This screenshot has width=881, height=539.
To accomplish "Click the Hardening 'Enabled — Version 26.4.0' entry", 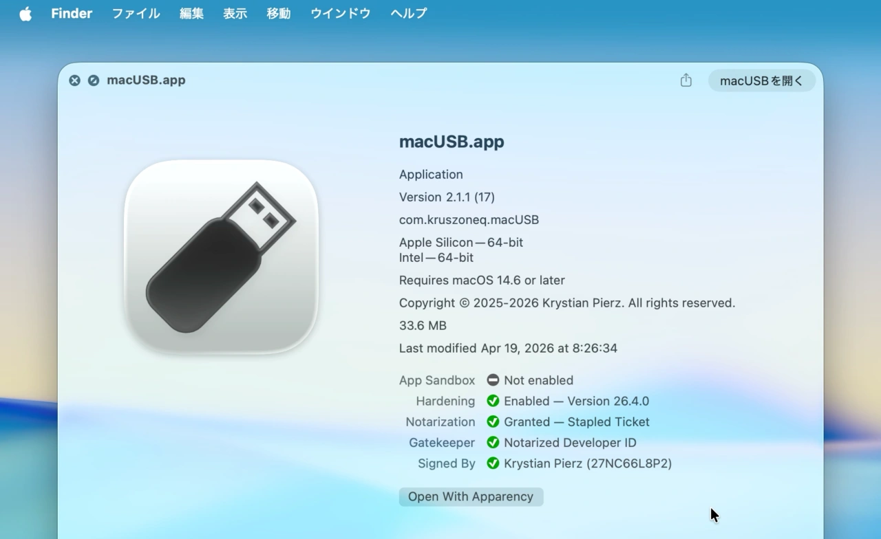I will click(x=576, y=401).
